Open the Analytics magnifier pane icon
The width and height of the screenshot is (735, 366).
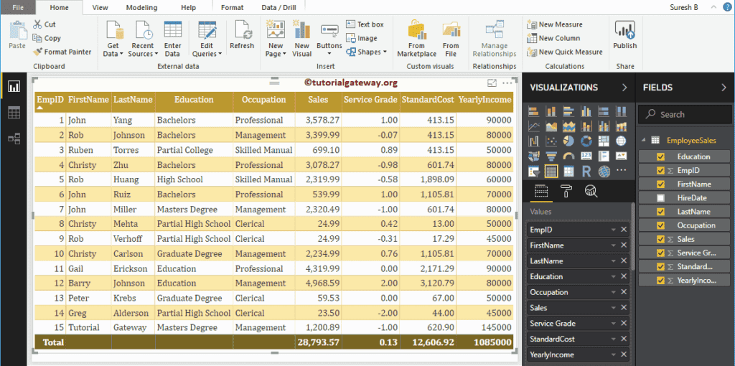coord(591,191)
